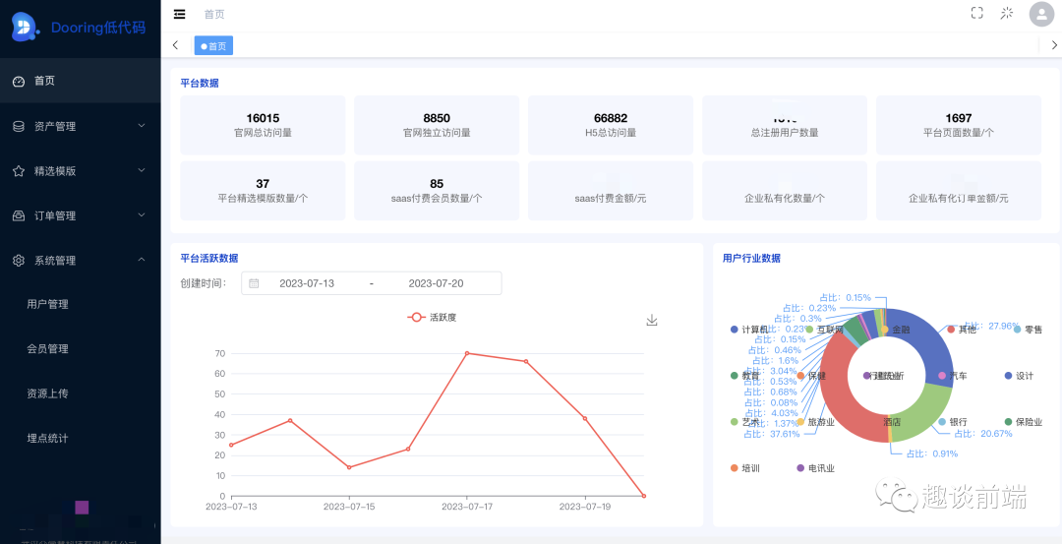The image size is (1062, 544).
Task: Expand the 精选模版 menu chevron
Action: pyautogui.click(x=142, y=171)
